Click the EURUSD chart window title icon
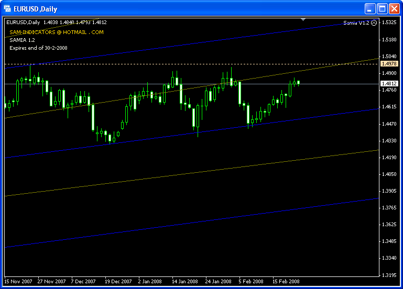The width and height of the screenshot is (403, 289). tap(7, 9)
